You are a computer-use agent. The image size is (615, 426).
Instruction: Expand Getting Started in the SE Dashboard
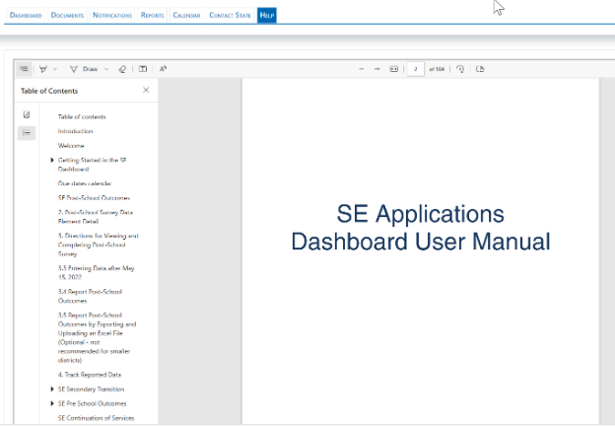[x=51, y=160]
